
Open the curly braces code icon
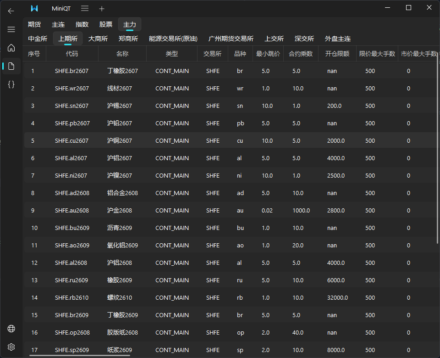tap(11, 84)
